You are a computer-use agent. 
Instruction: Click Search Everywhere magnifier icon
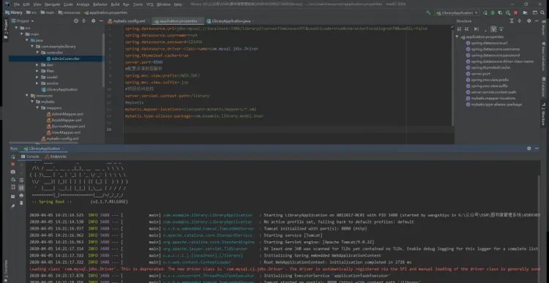pyautogui.click(x=542, y=12)
